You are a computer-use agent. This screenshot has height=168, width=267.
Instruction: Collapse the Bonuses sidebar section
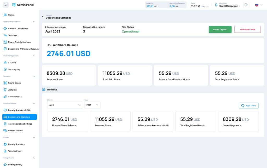click(x=34, y=76)
